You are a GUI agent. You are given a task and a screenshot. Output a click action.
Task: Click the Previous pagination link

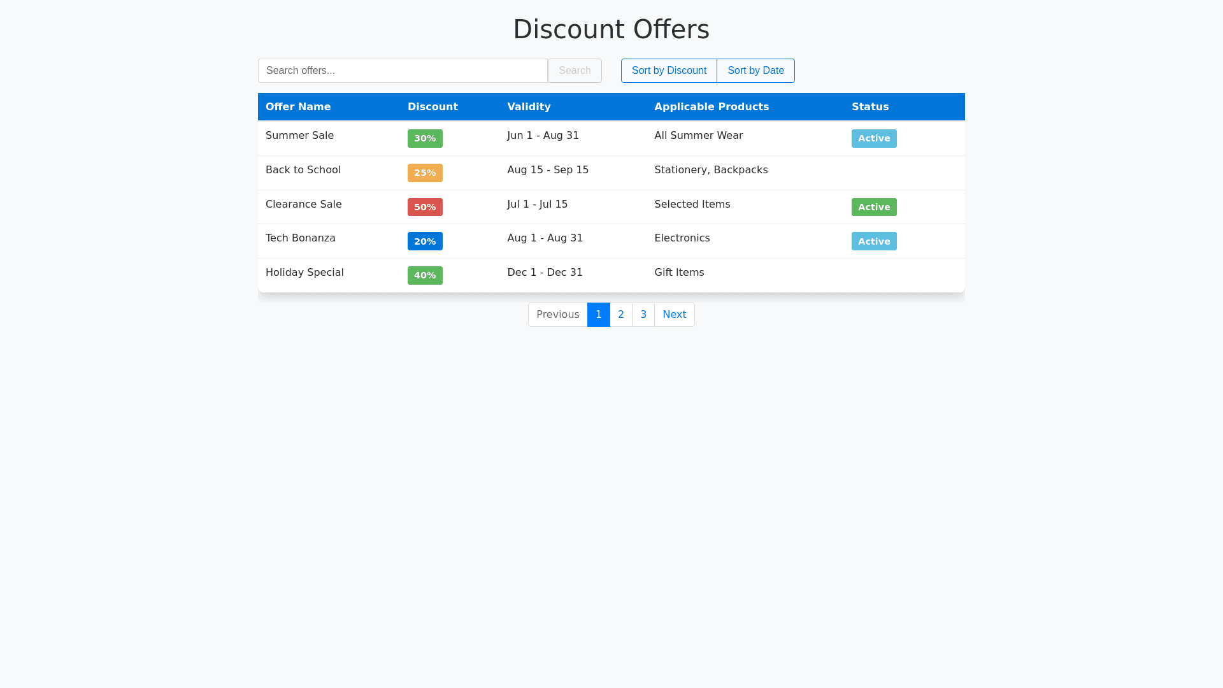click(557, 315)
